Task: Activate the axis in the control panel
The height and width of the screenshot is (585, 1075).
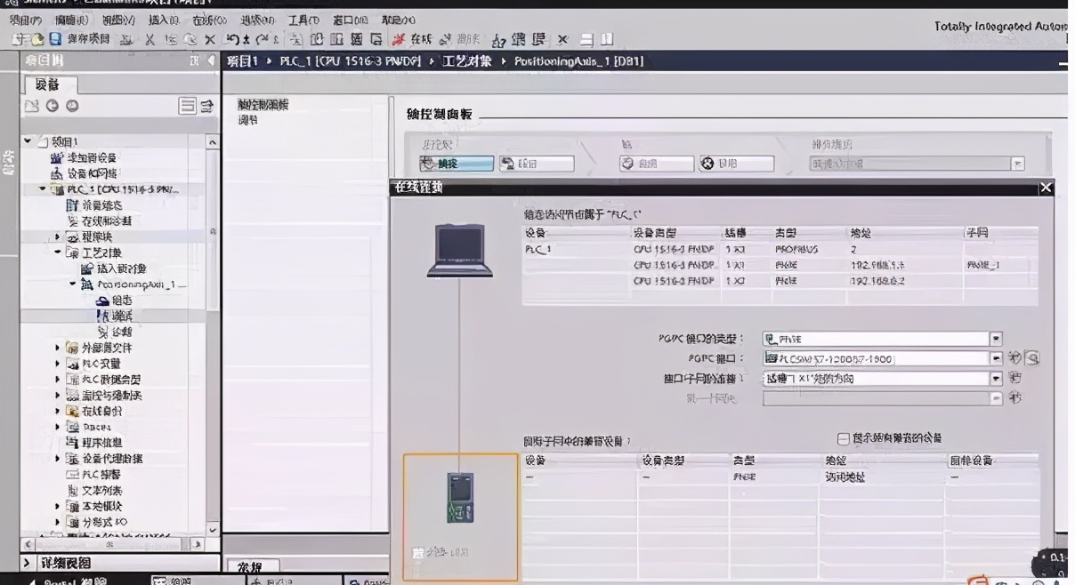Action: click(x=457, y=163)
